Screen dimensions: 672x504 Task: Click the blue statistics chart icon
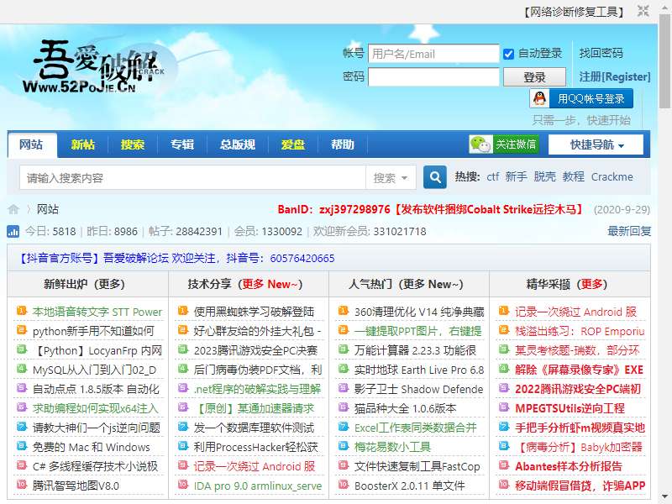click(x=13, y=232)
